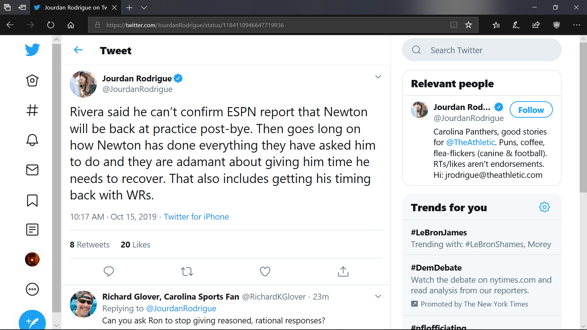This screenshot has height=330, width=587.
Task: Open the browser tab list dropdown arrow
Action: (x=144, y=7)
